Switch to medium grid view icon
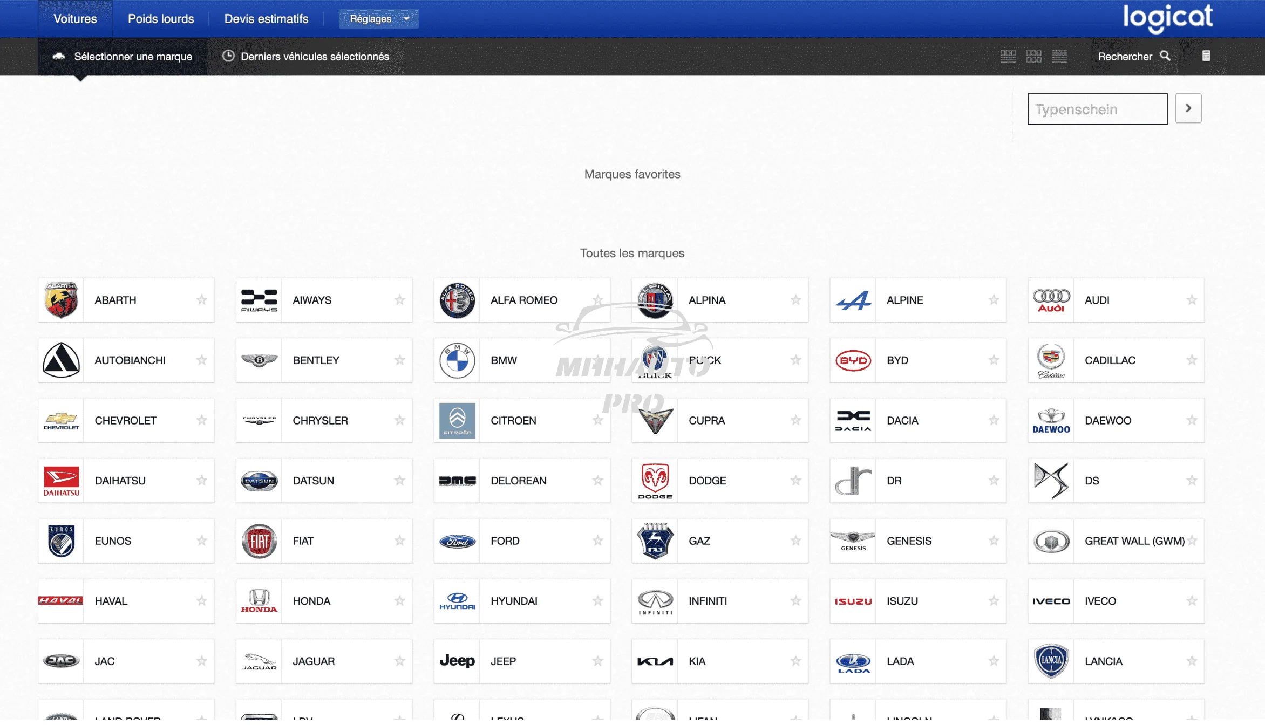Screen dimensions: 1265x725 [1033, 56]
